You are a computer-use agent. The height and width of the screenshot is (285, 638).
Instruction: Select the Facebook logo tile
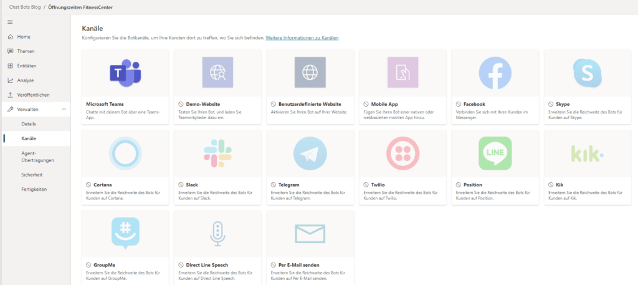click(x=495, y=73)
